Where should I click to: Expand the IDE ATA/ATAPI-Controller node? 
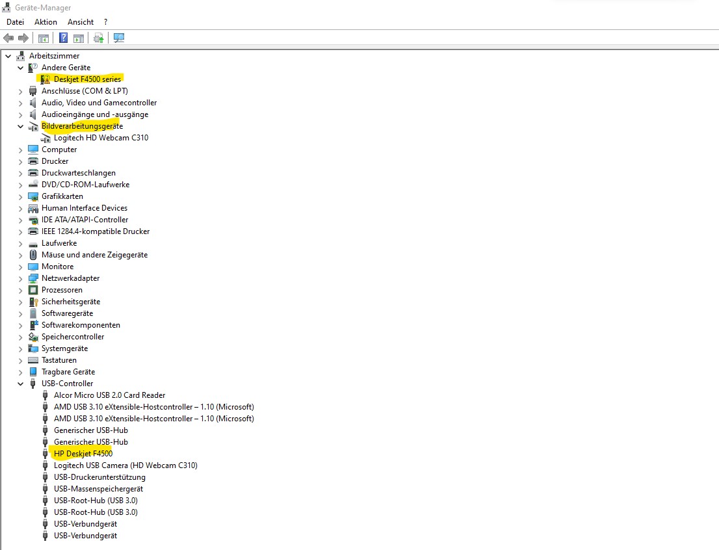point(20,220)
